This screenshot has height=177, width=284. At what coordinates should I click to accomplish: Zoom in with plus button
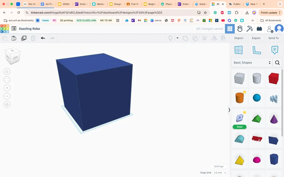7,88
